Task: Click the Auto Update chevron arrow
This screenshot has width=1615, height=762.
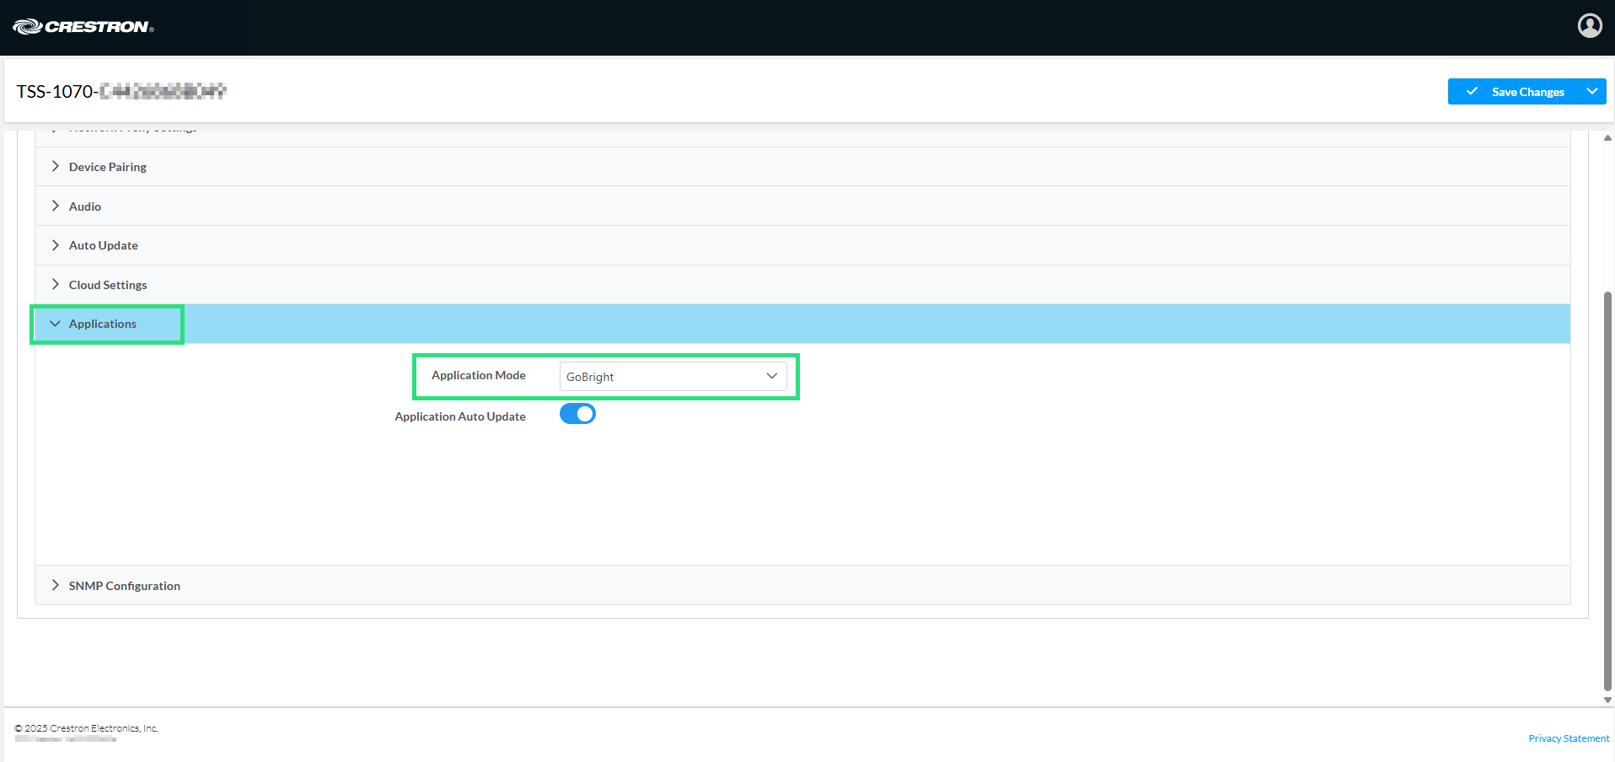Action: [x=55, y=245]
